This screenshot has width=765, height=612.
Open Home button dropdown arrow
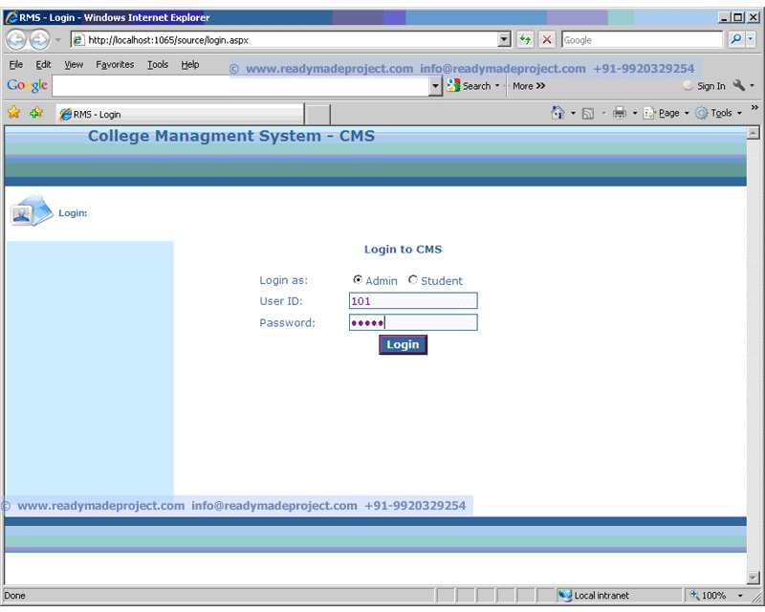pyautogui.click(x=573, y=113)
